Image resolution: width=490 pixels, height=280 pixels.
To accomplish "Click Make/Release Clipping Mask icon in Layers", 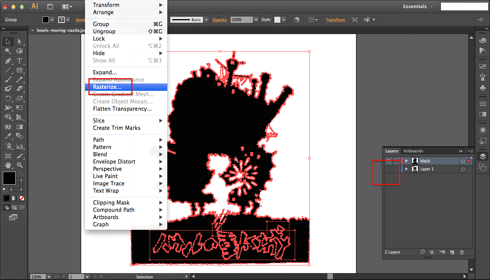I will click(x=432, y=252).
